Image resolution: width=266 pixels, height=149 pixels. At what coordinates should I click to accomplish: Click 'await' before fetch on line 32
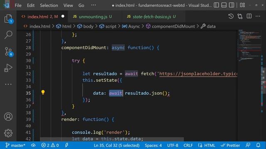131,74
